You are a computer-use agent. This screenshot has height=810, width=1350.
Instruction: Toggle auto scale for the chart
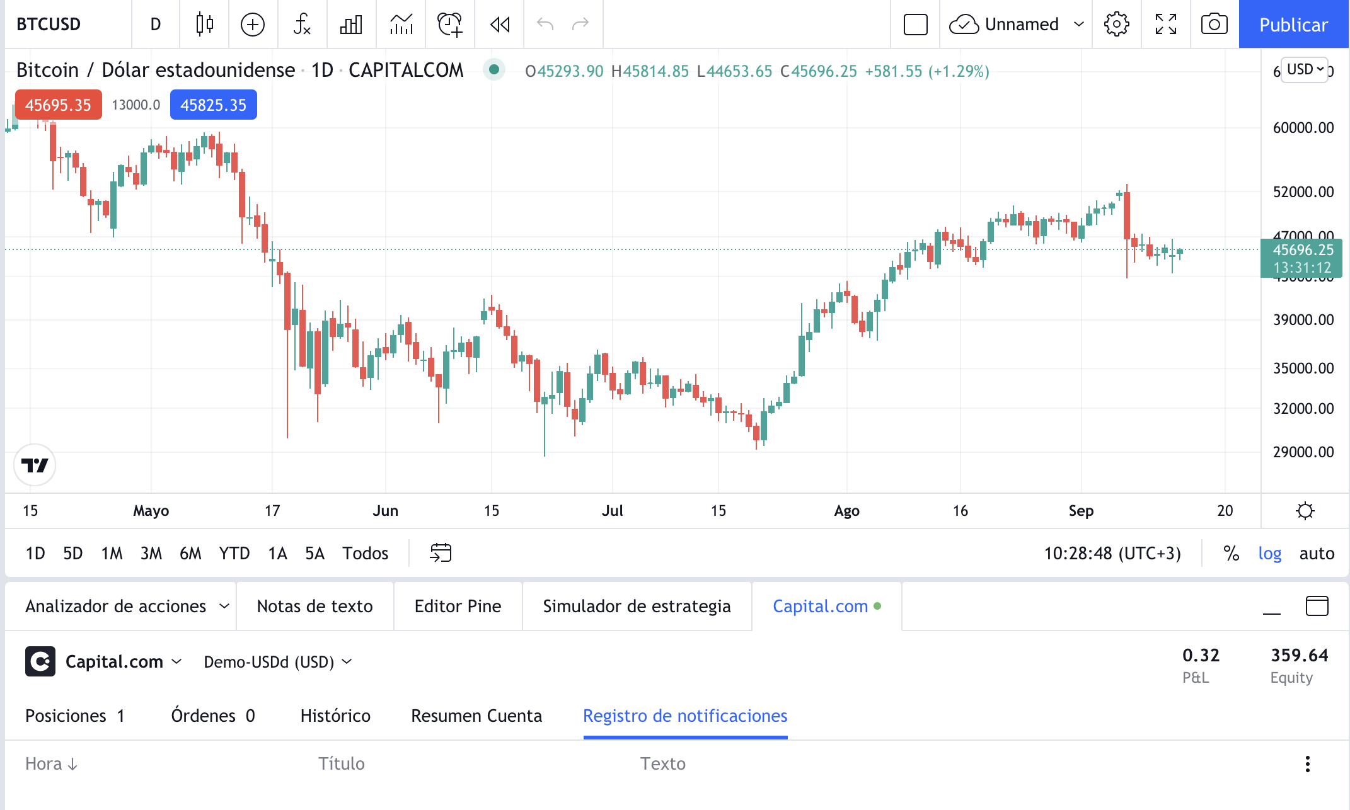tap(1316, 553)
